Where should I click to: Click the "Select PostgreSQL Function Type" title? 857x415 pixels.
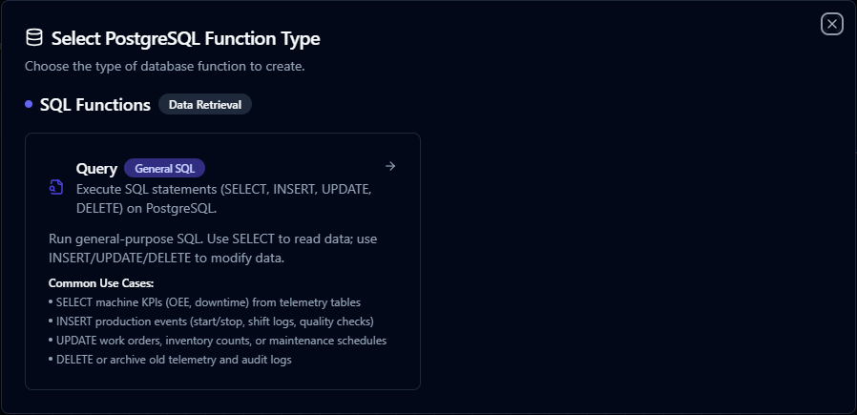pyautogui.click(x=185, y=39)
